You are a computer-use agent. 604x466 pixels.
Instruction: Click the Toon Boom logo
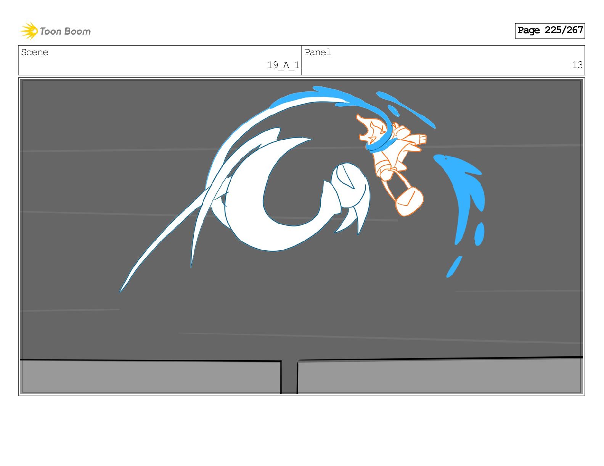tap(55, 31)
